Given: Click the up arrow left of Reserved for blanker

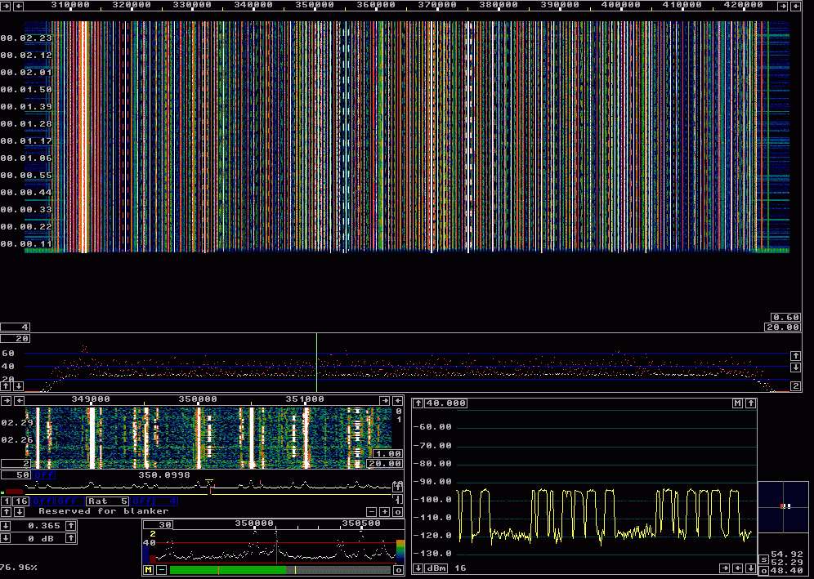Looking at the screenshot, I should (x=6, y=511).
